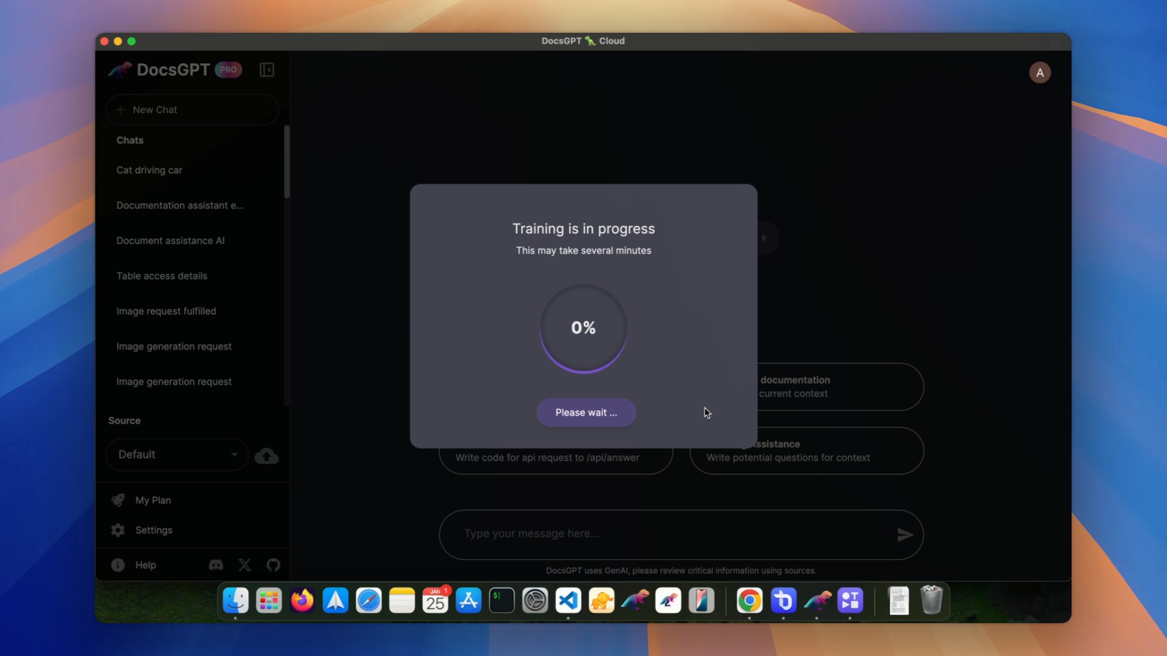Click the Source section label
This screenshot has width=1167, height=656.
[x=125, y=421]
